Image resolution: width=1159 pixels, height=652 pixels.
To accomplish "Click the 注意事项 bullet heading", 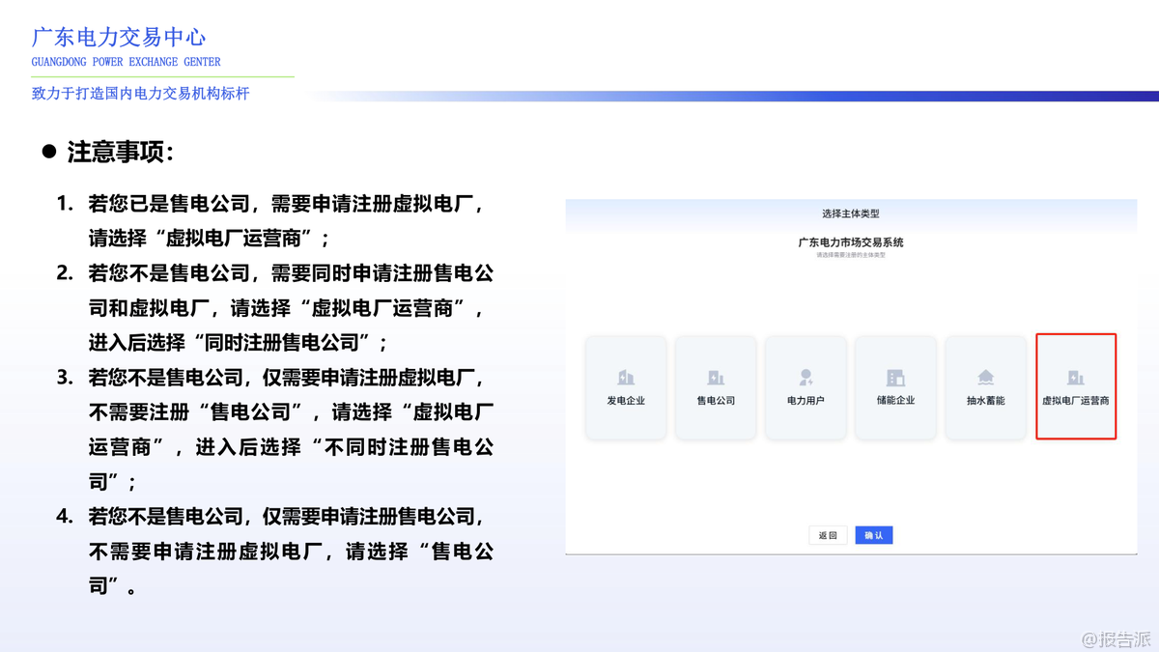I will click(x=120, y=153).
